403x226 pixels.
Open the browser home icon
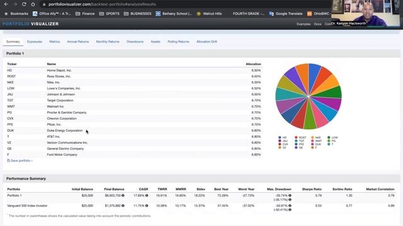(x=33, y=4)
